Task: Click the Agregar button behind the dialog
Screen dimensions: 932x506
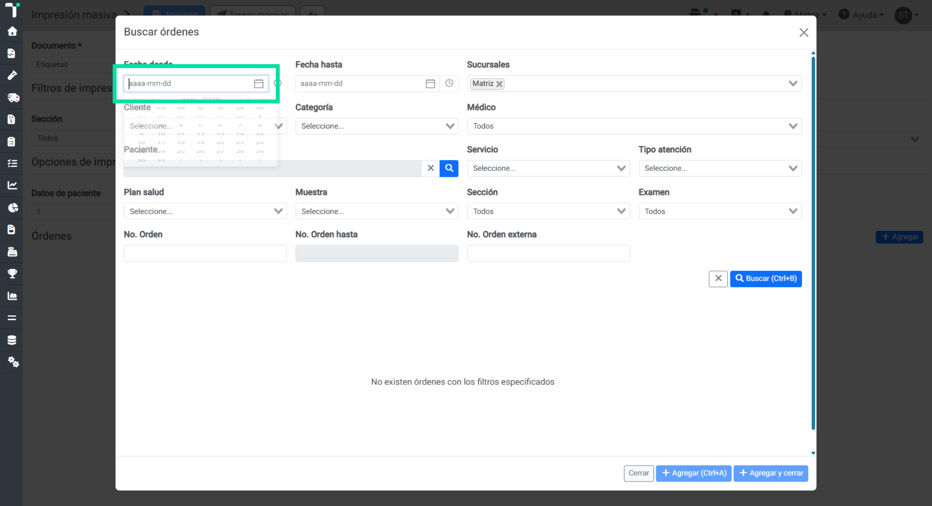Action: (899, 237)
